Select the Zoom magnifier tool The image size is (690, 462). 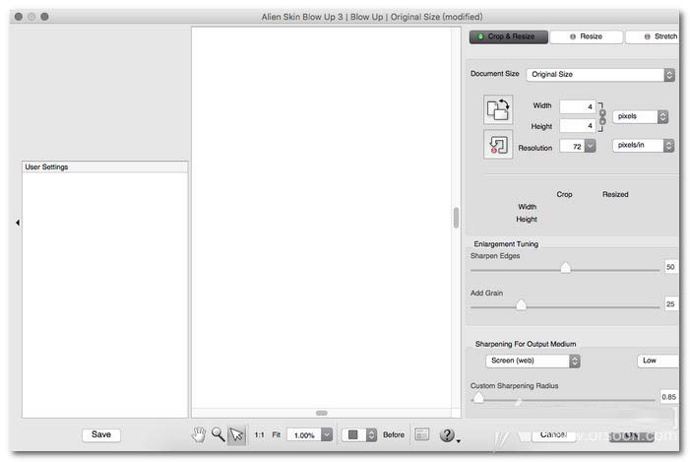click(x=219, y=434)
